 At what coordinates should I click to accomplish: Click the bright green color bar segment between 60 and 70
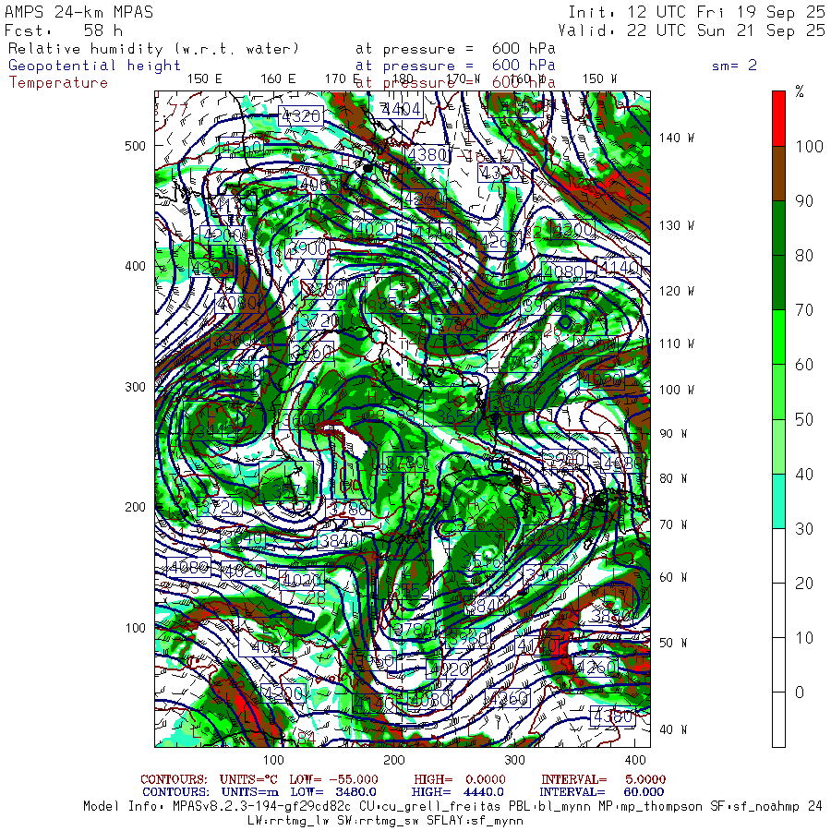pos(778,337)
